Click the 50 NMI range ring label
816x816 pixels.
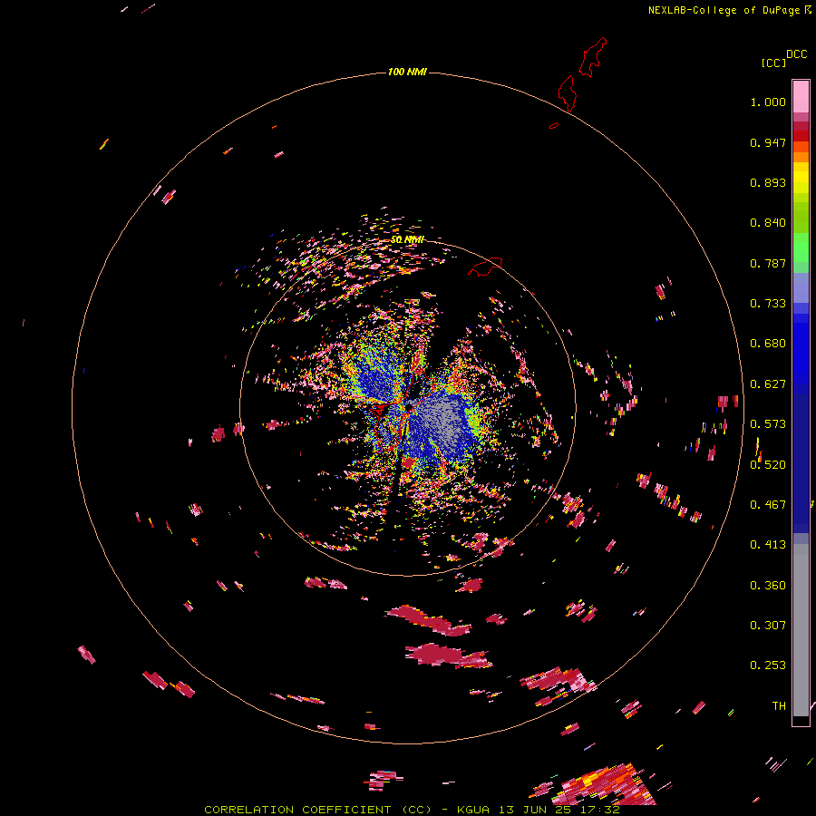[x=407, y=239]
